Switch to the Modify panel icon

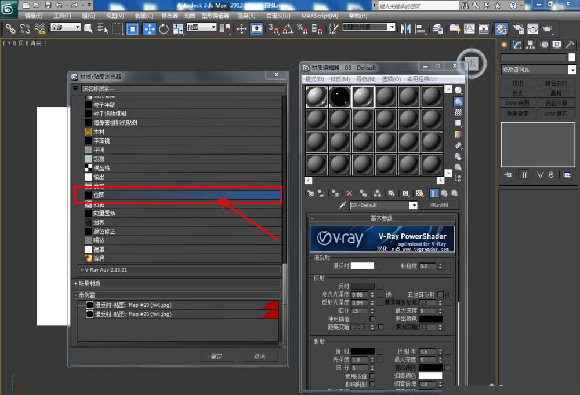point(517,45)
